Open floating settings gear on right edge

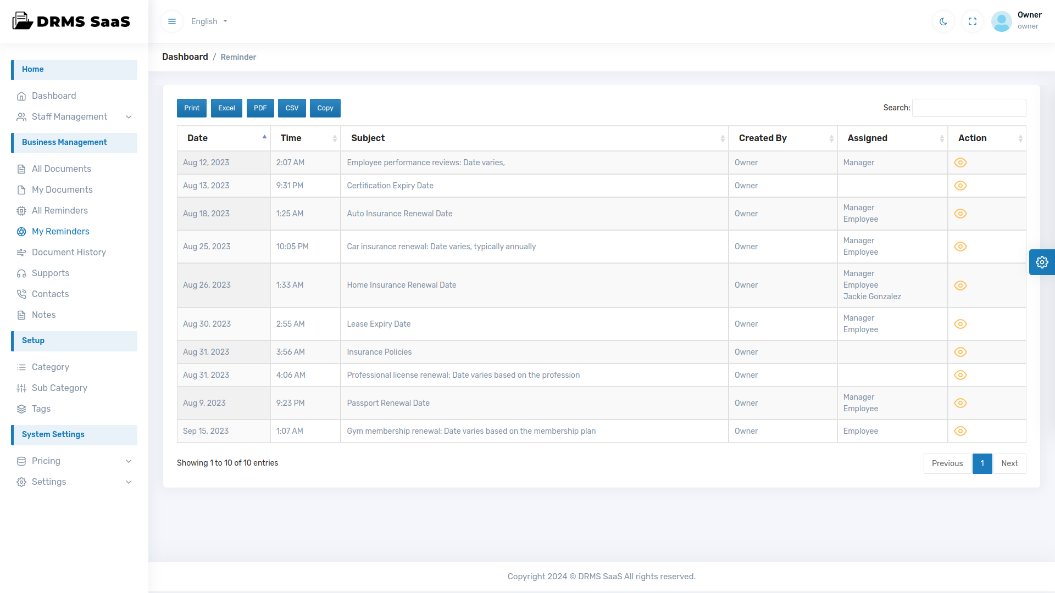click(x=1042, y=262)
